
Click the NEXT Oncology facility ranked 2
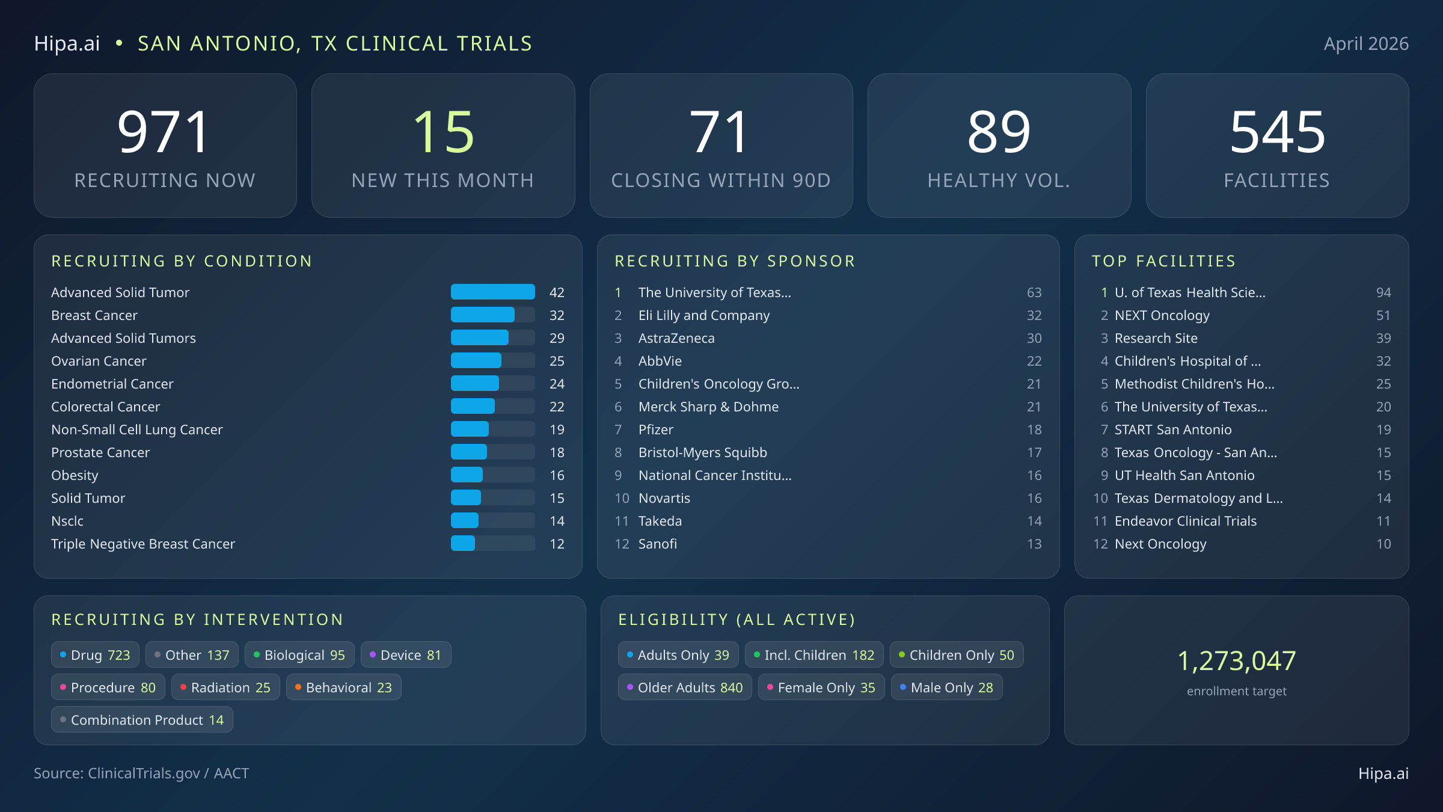(x=1242, y=315)
